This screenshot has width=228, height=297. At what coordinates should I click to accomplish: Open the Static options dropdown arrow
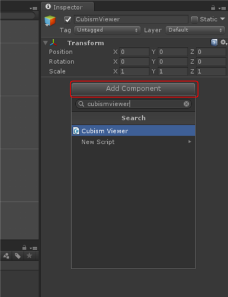223,19
